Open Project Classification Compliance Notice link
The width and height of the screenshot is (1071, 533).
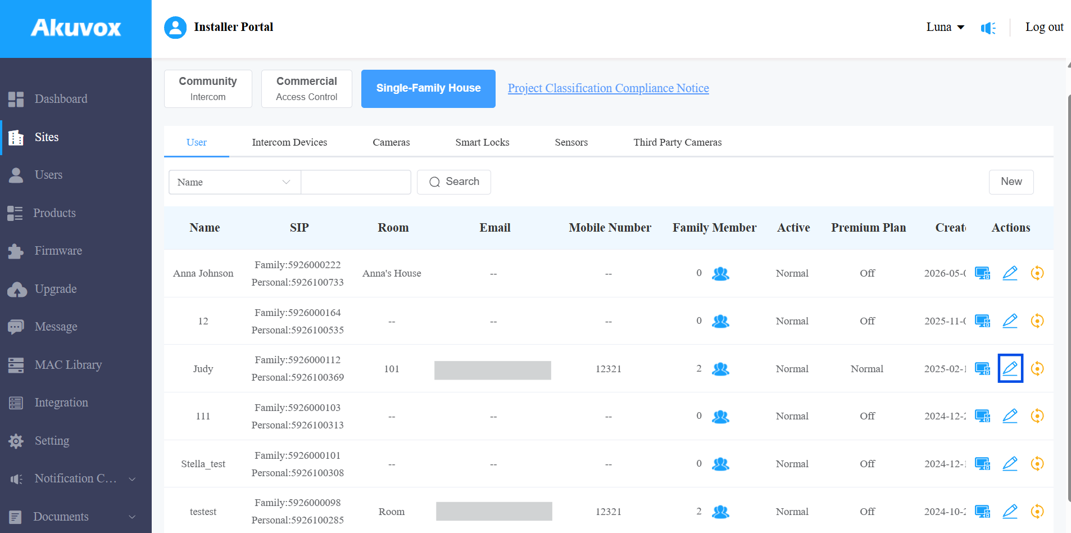(609, 88)
